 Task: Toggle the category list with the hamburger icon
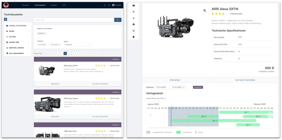6,19
